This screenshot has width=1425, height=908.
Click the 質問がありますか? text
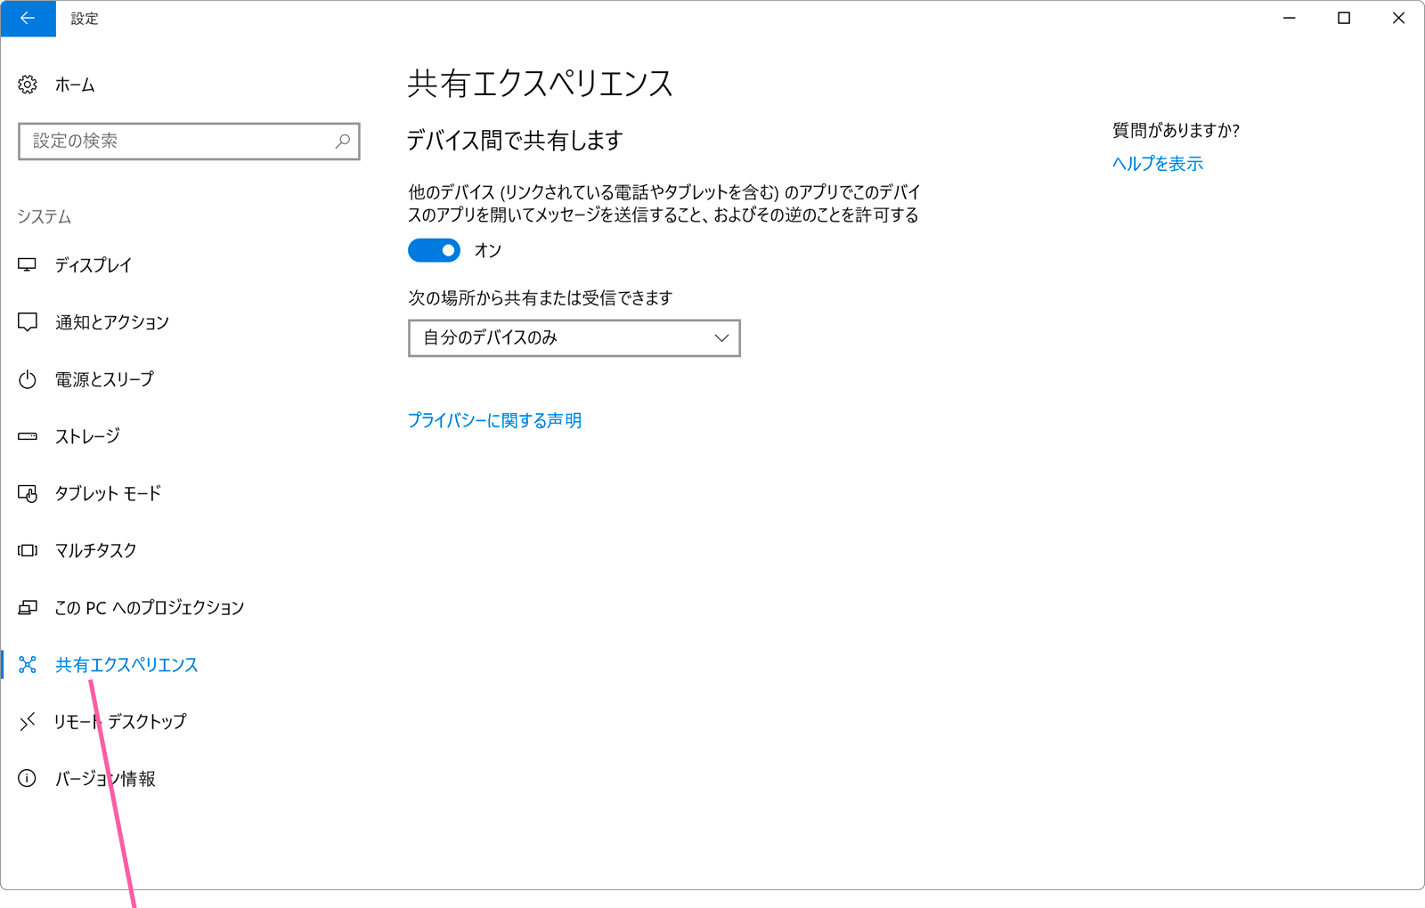[1176, 131]
